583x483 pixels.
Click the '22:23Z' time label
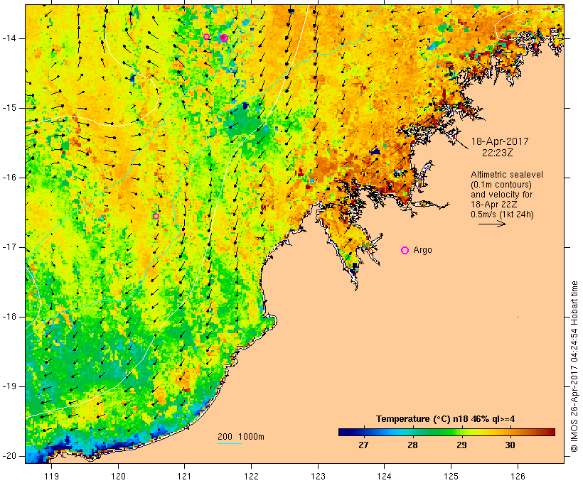tap(498, 153)
